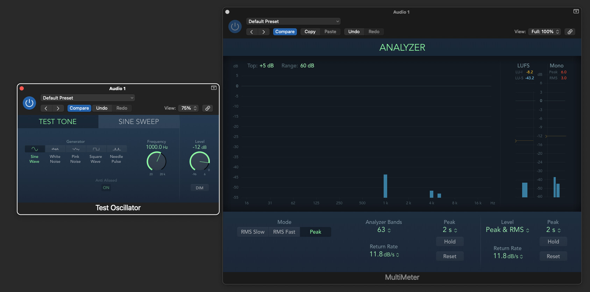590x292 pixels.
Task: Open Default Preset menu in MultiMeter
Action: point(293,22)
